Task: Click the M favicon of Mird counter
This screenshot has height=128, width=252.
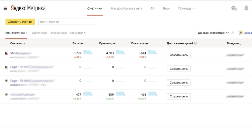Action: coord(6,53)
